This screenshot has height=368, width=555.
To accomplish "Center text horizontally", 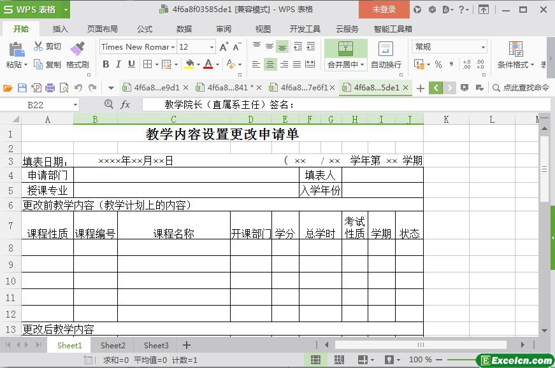I will [x=270, y=64].
